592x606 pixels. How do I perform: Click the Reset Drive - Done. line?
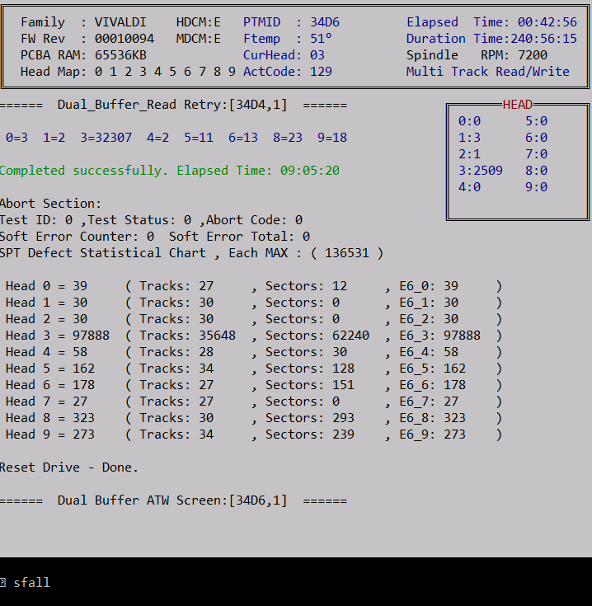tap(68, 467)
